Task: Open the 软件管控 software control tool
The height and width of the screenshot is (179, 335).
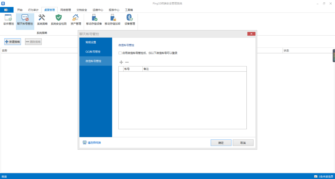Action: coord(8,20)
